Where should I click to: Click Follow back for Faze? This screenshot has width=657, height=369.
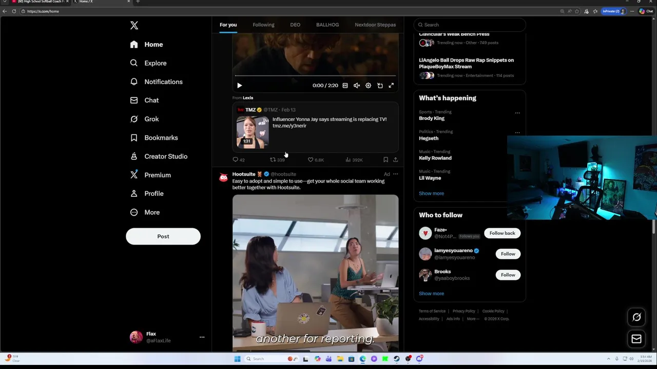[502, 233]
